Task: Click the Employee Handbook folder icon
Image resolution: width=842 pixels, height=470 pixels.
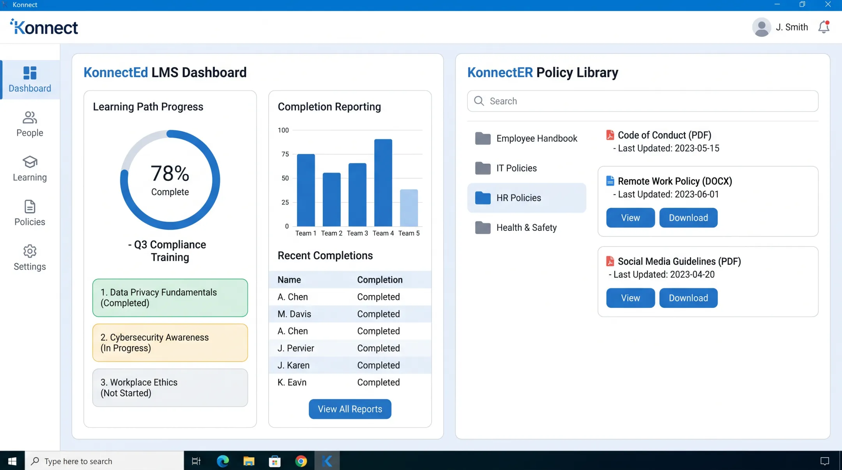Action: point(483,138)
